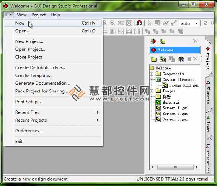Click the zoom out magnifier icon
This screenshot has height=186, width=217.
113,23
